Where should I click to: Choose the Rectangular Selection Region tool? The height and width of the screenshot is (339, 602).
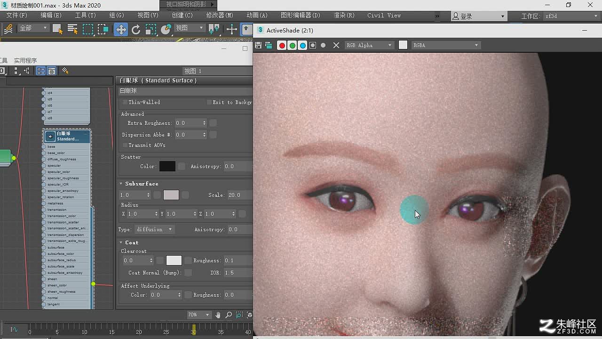tap(88, 29)
